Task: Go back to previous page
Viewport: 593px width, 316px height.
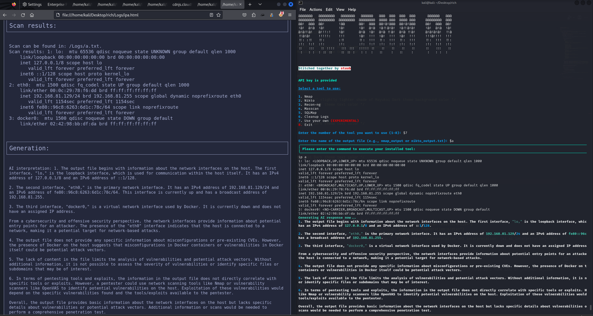Action: coord(5,15)
